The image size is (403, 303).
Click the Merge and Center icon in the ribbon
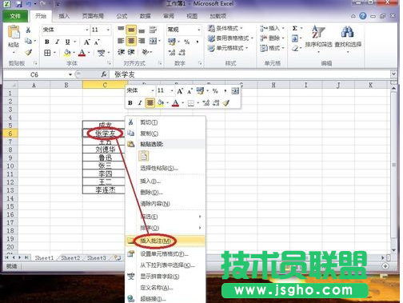click(153, 41)
